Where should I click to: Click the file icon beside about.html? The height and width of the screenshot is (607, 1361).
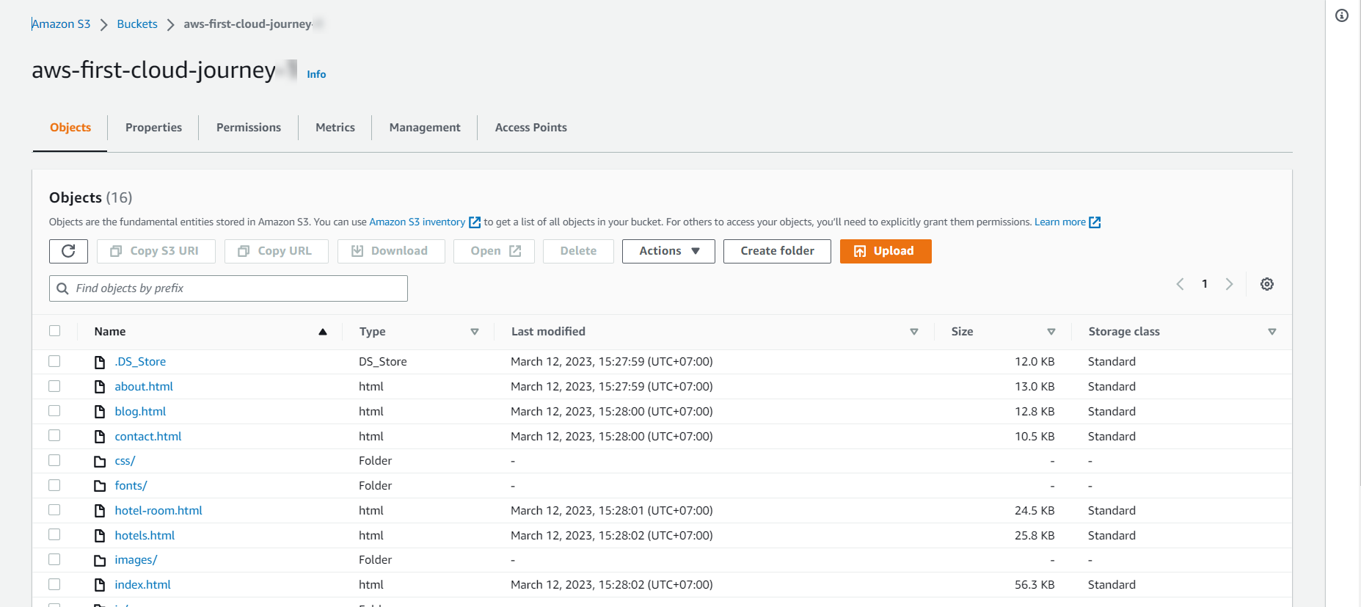pos(100,387)
